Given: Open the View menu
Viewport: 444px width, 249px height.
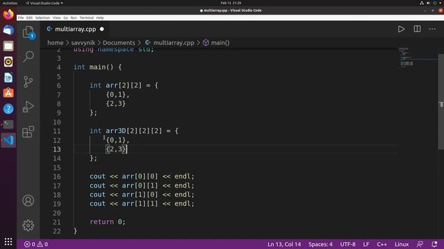Looking at the screenshot, I should coord(57,18).
